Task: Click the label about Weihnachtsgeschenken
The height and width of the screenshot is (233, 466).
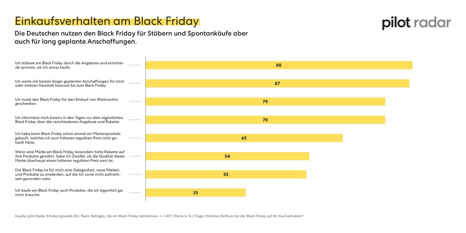Action: pyautogui.click(x=66, y=102)
